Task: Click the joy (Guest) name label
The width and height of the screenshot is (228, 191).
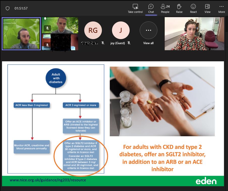Action: tap(118, 43)
